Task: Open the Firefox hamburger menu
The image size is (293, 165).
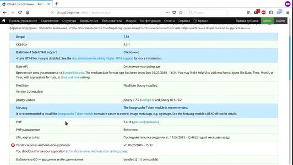Action: (288, 12)
